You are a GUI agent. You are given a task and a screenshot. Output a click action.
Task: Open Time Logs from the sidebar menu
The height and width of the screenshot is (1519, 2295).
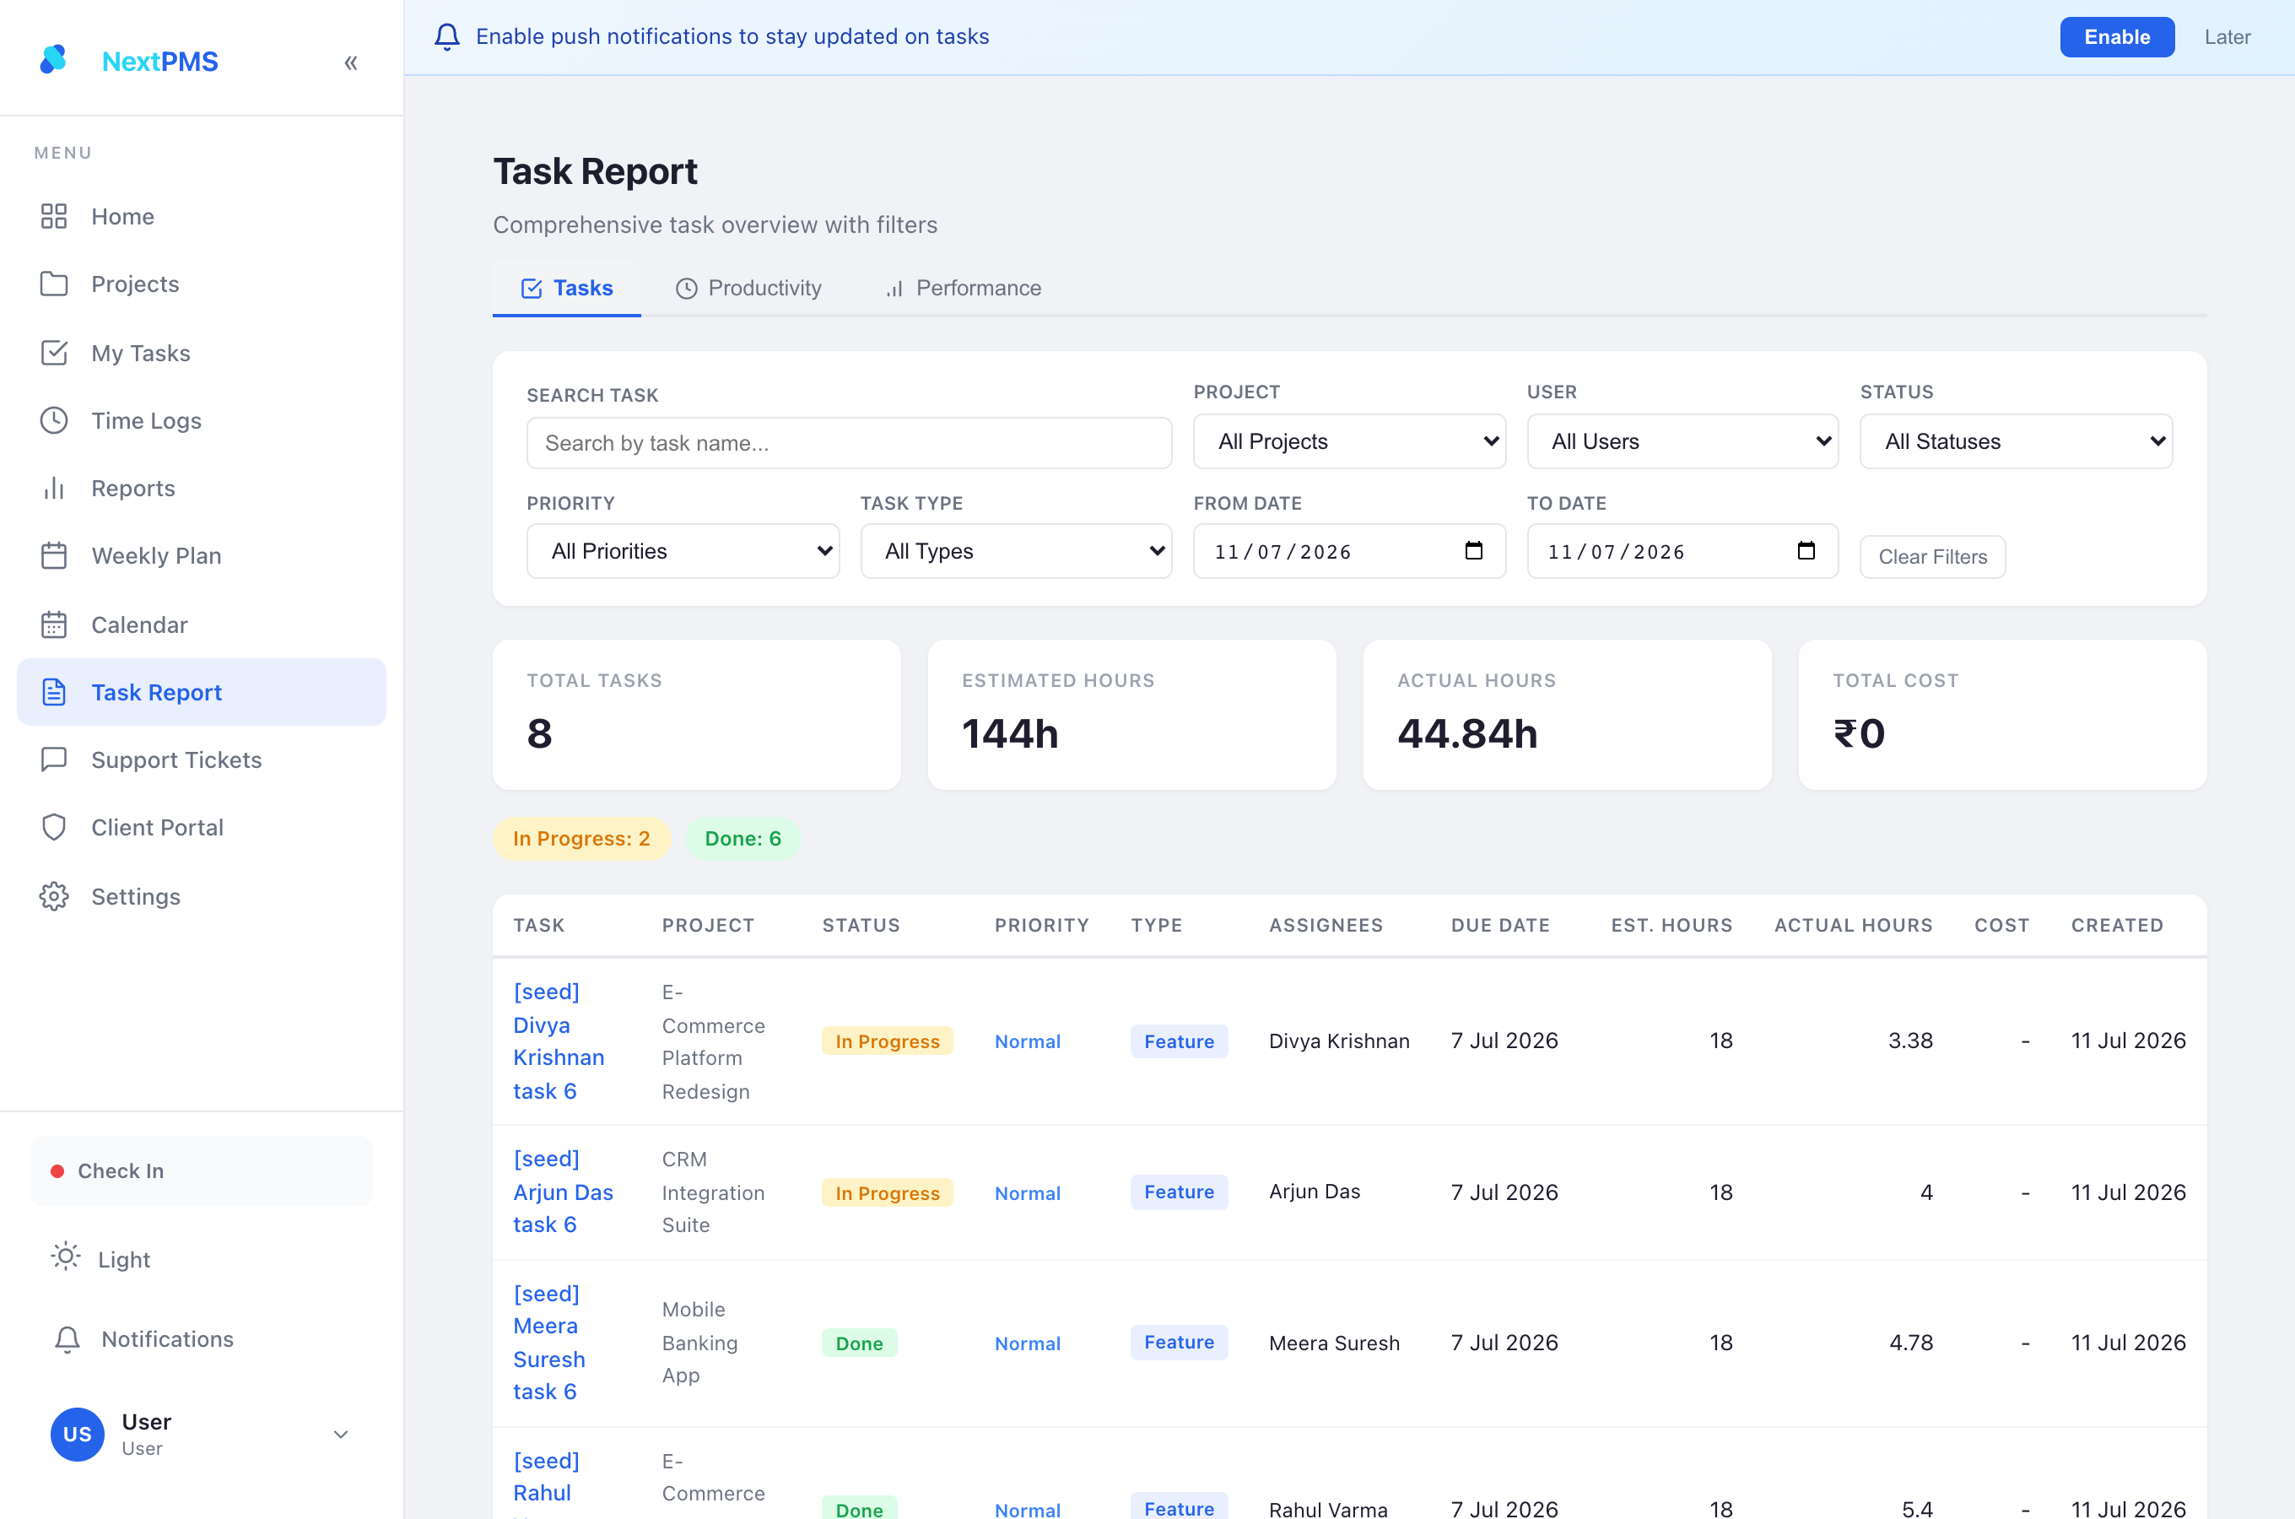coord(202,420)
